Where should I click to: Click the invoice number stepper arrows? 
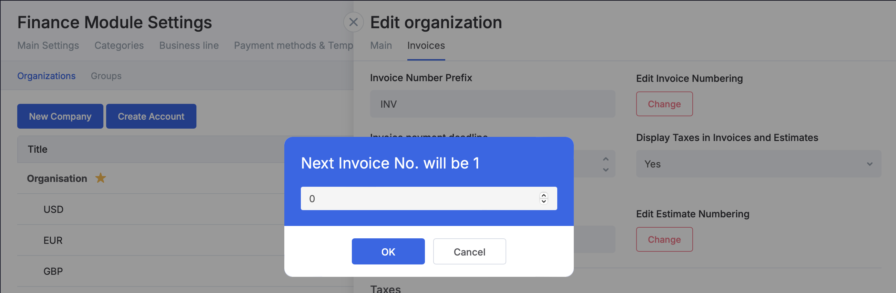coord(543,198)
